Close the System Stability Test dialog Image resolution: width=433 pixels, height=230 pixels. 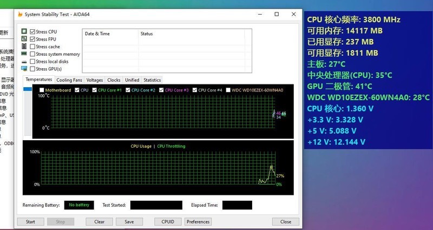pos(286,222)
